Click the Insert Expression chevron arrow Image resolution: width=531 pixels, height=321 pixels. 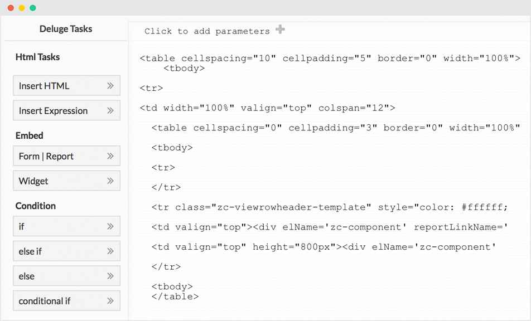coord(110,110)
